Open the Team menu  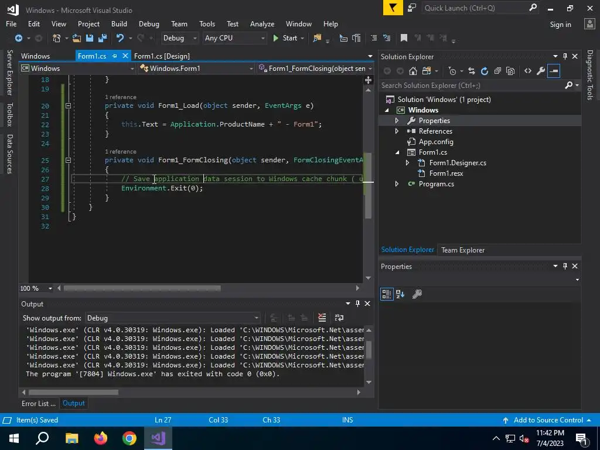point(179,23)
